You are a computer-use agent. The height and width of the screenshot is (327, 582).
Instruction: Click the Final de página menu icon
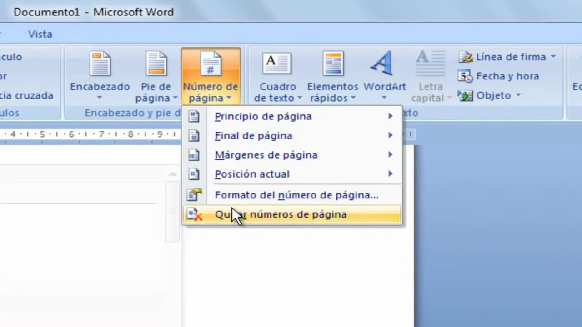coord(194,135)
